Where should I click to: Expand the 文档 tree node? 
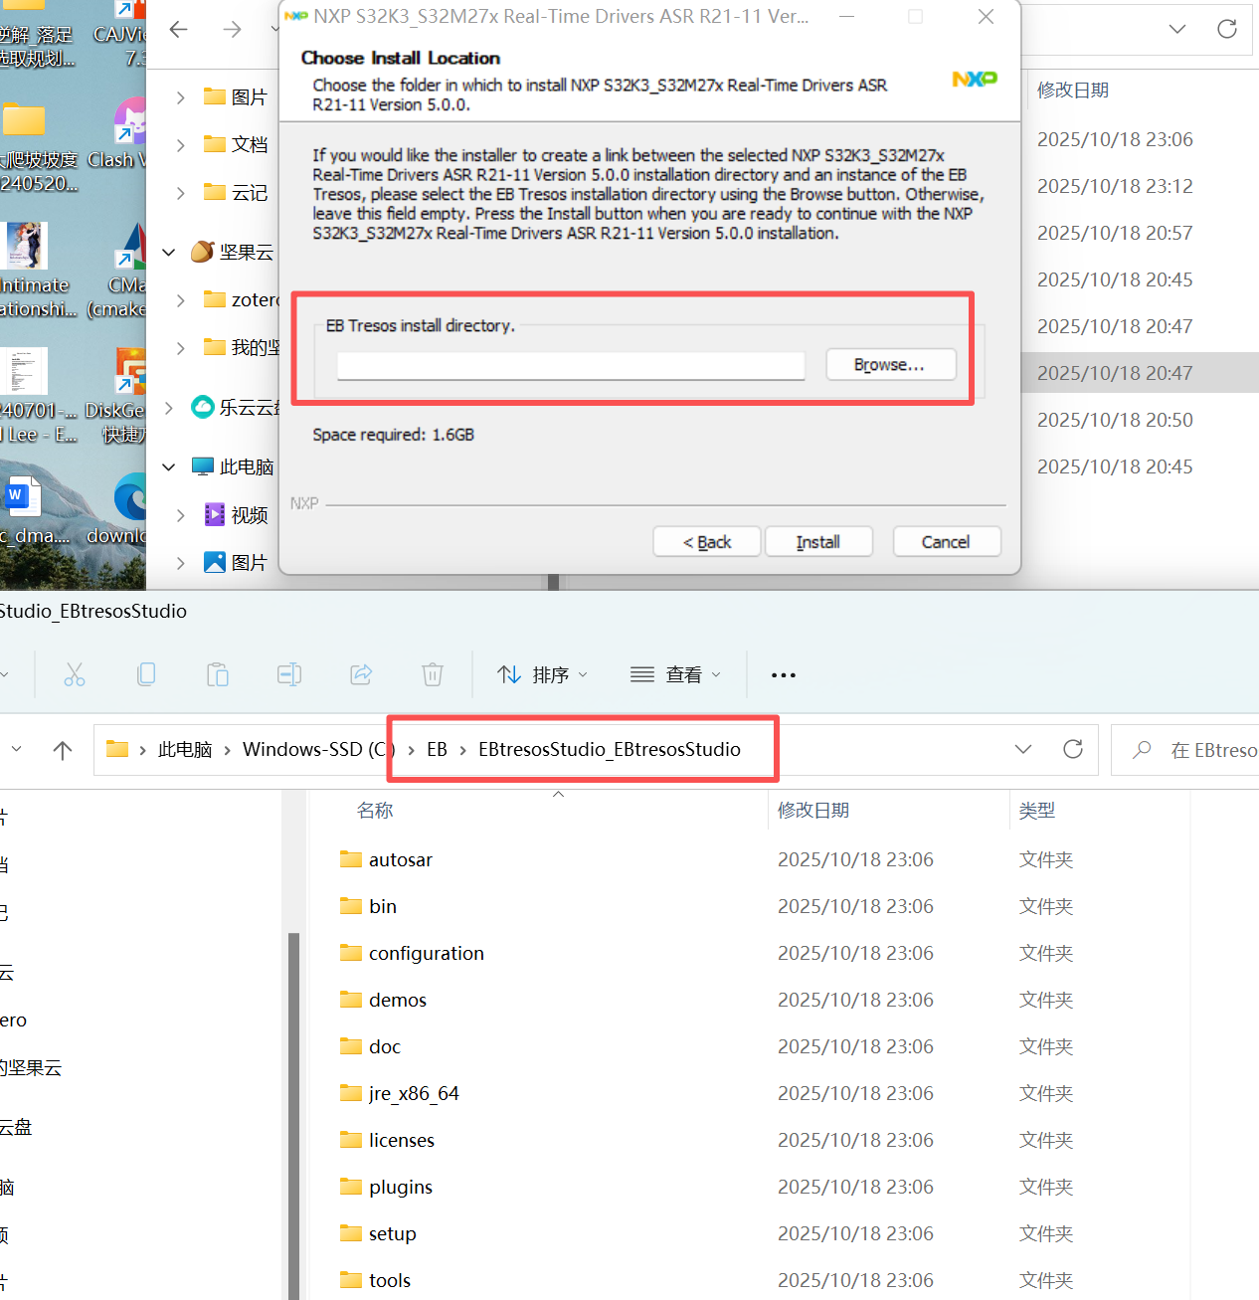tap(180, 145)
